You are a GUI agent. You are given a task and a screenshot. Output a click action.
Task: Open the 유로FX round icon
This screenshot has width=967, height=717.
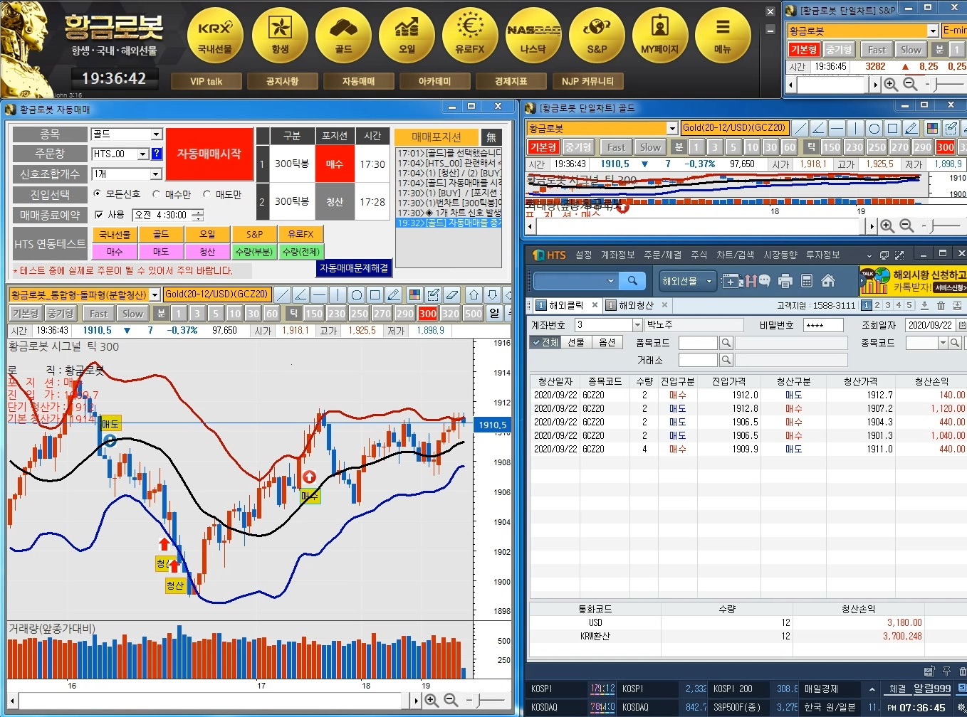click(x=470, y=35)
